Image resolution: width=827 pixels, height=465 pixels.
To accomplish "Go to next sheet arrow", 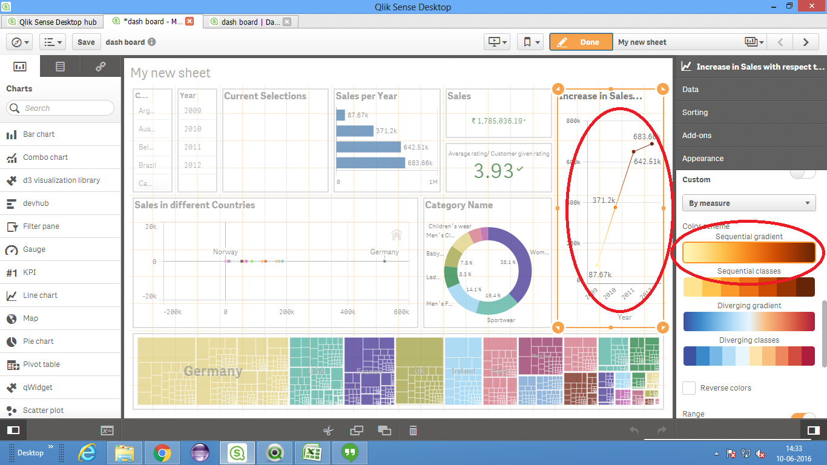I will tap(806, 42).
